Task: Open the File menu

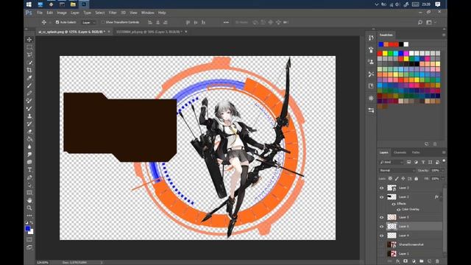Action: pyautogui.click(x=40, y=13)
